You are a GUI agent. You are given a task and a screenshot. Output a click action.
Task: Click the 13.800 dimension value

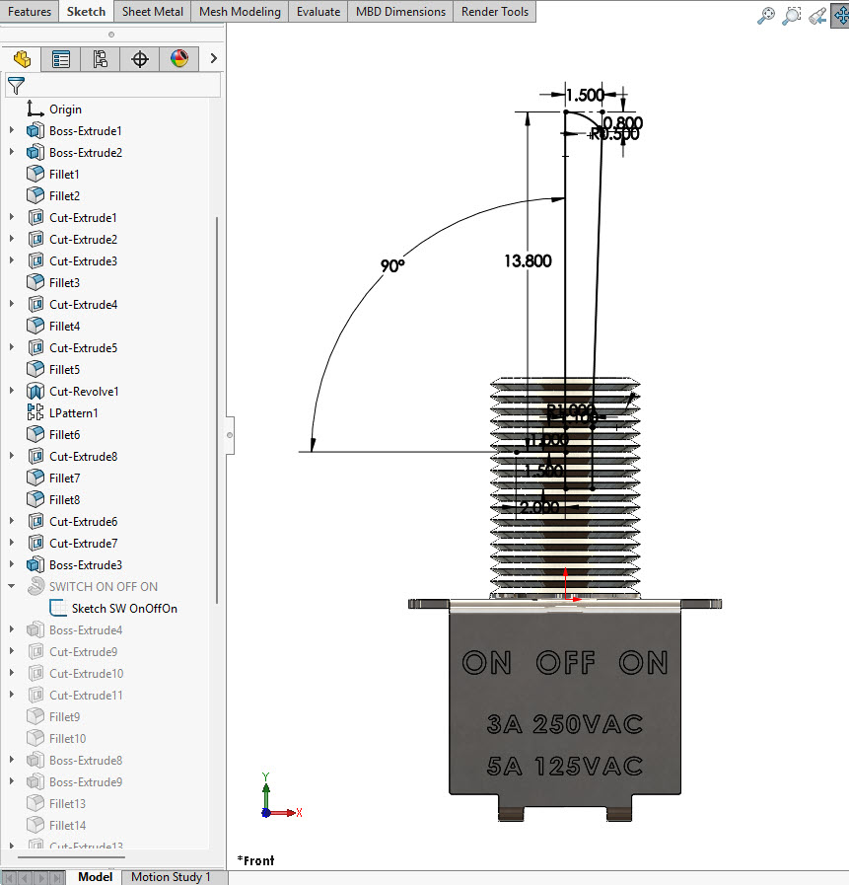point(528,260)
